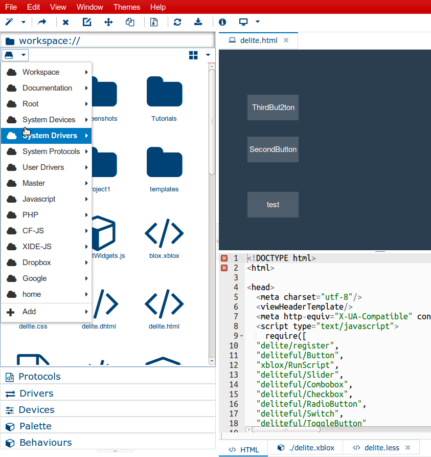Click the compress archive toolbar icon

point(154,22)
